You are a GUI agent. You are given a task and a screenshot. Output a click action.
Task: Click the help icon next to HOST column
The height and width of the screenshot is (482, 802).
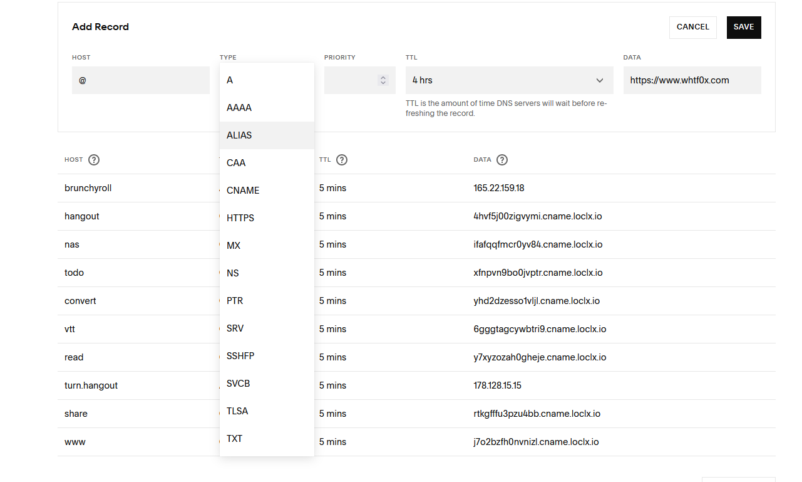click(94, 160)
